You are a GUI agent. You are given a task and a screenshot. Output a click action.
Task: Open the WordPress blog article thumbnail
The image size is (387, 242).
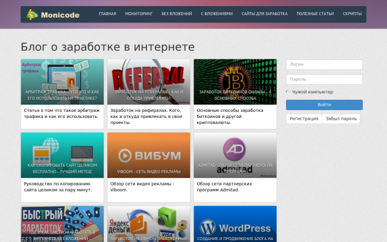[x=235, y=224]
